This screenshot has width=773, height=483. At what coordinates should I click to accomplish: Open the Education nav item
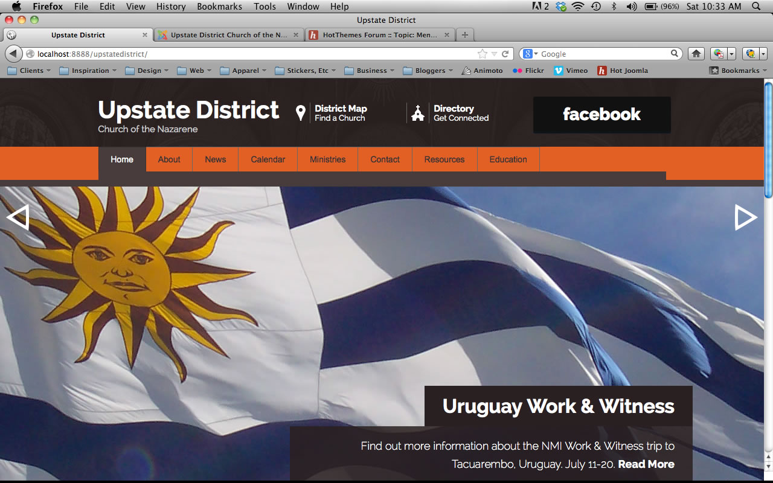coord(508,159)
